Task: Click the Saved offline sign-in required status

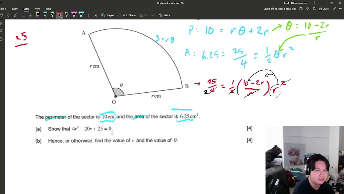Action: tap(279, 9)
